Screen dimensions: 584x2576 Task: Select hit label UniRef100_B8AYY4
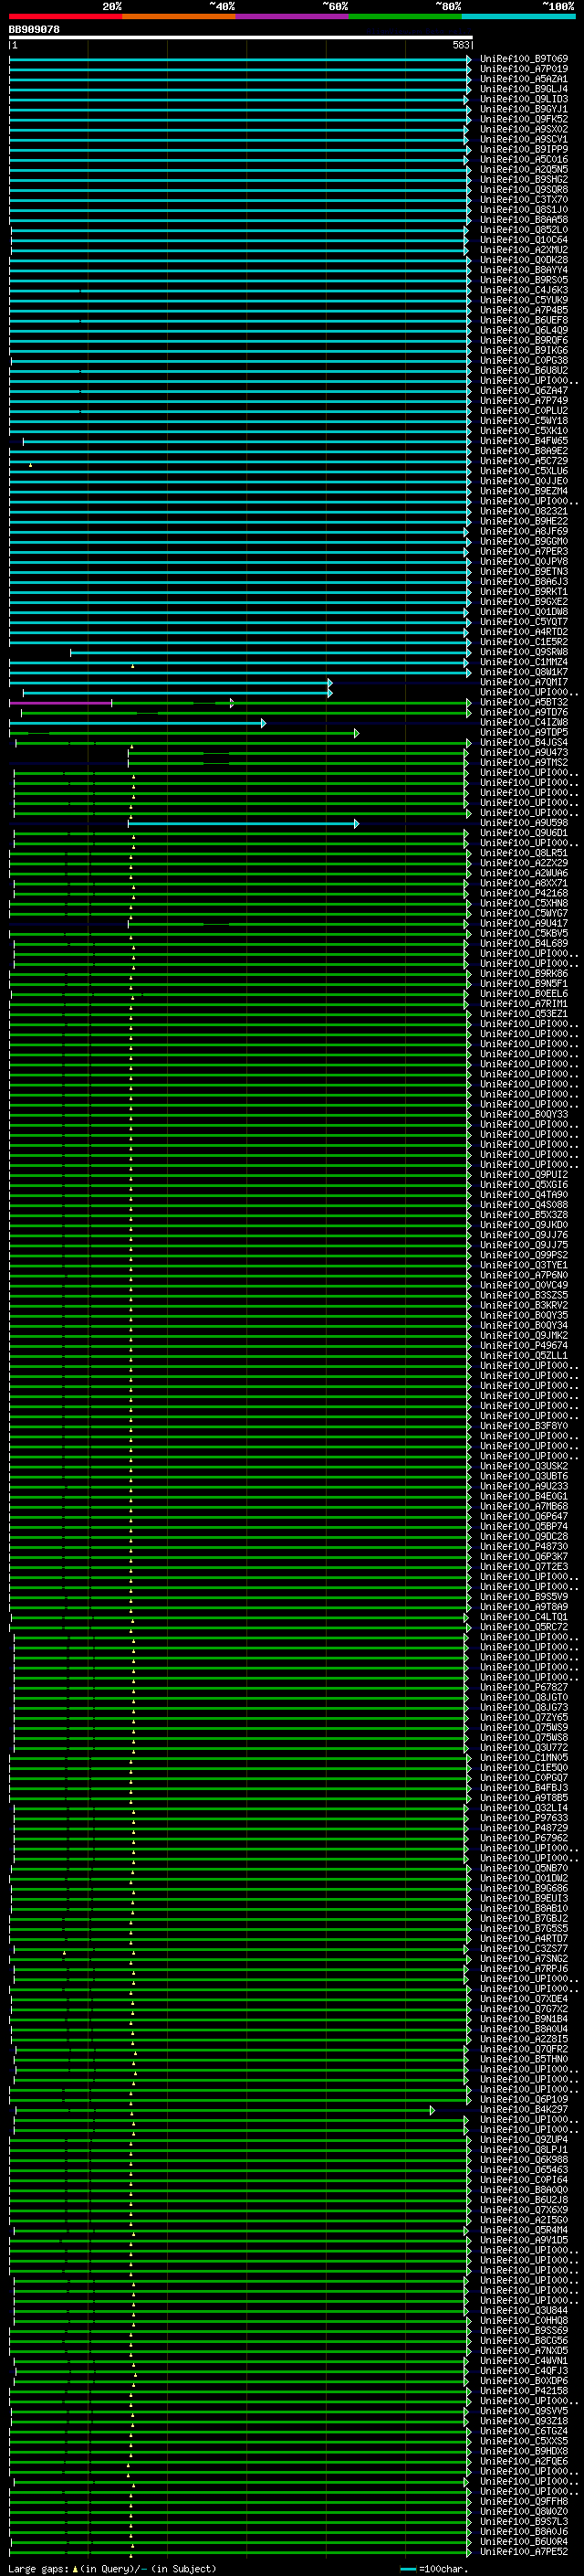524,270
